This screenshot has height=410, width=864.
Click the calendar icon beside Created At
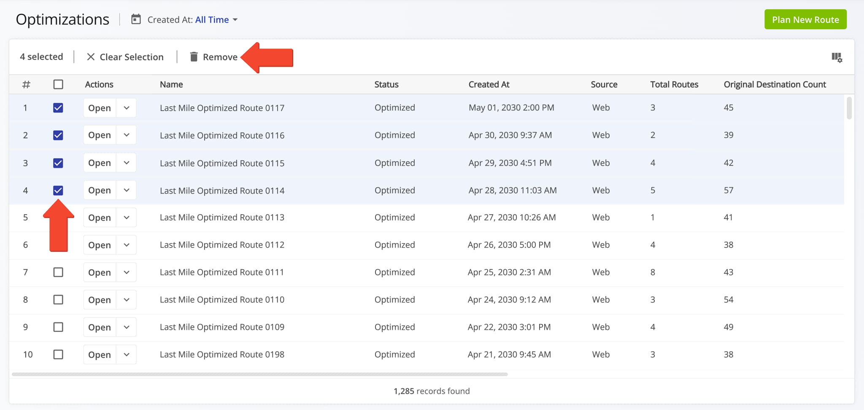[x=136, y=19]
